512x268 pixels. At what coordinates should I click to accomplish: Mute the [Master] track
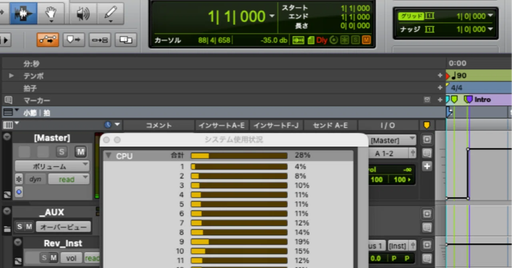[x=81, y=152]
